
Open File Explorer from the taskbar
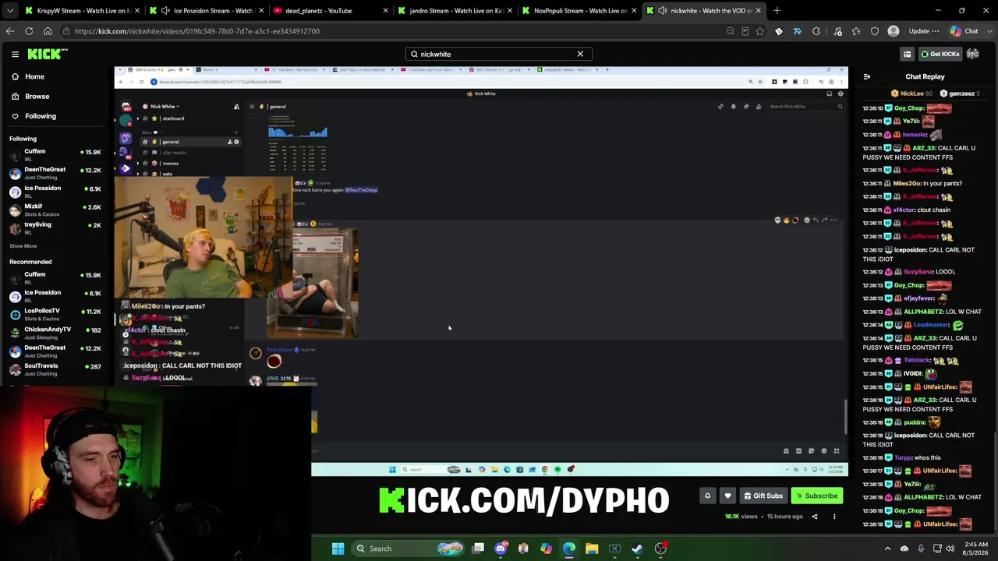point(592,549)
